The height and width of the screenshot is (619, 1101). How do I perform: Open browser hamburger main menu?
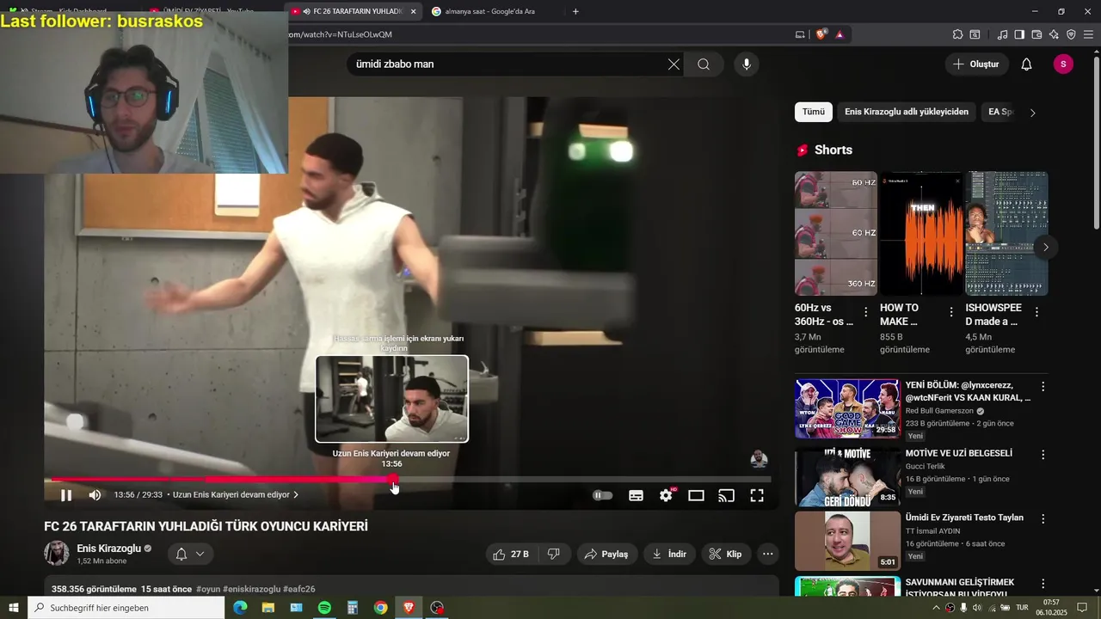click(x=1089, y=34)
